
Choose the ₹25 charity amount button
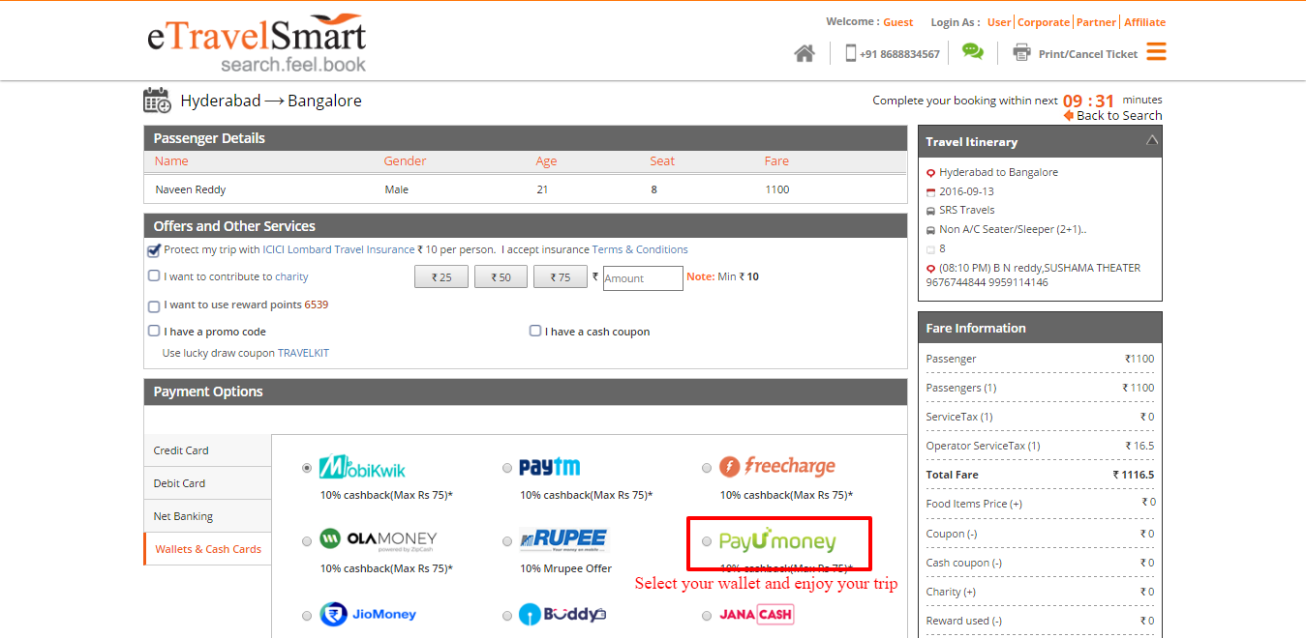coord(440,277)
